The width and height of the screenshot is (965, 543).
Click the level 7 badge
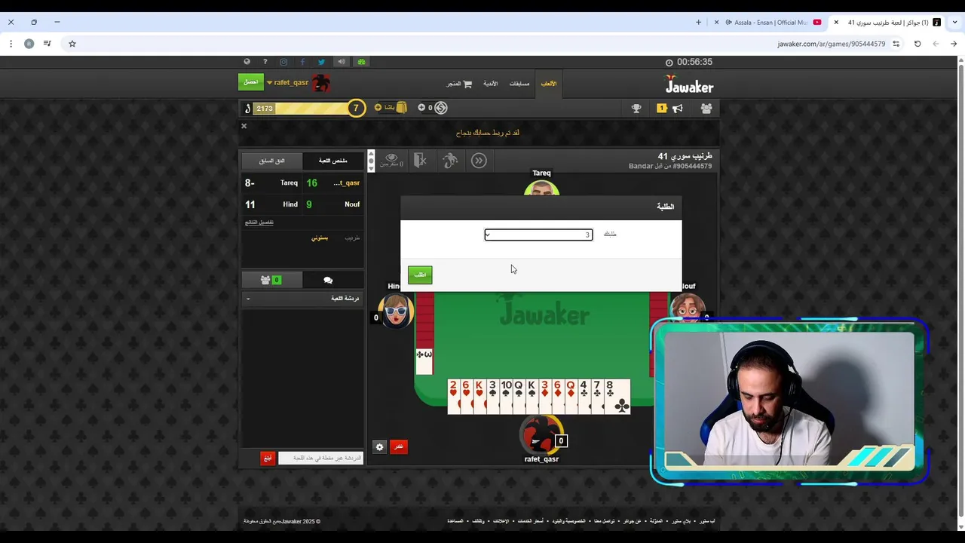[356, 108]
